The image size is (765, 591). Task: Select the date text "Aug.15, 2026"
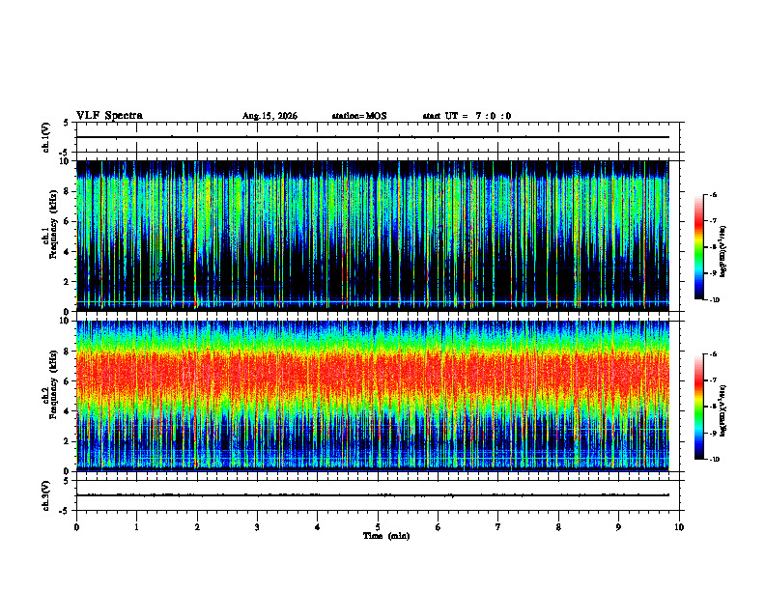tap(269, 116)
